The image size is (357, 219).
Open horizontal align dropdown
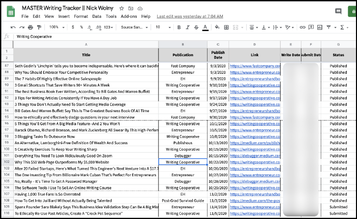pos(253,28)
